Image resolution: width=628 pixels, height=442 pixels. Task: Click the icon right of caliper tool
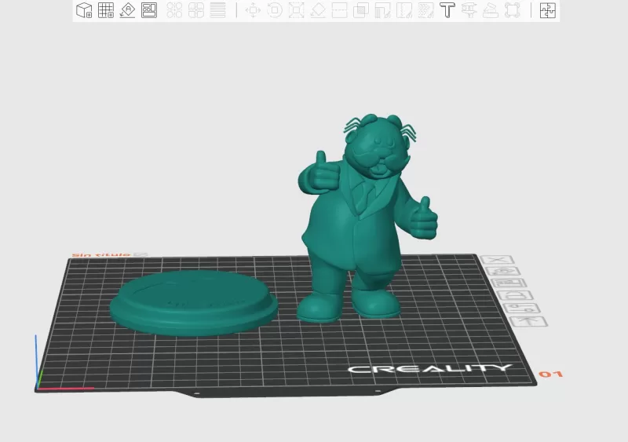pos(491,10)
